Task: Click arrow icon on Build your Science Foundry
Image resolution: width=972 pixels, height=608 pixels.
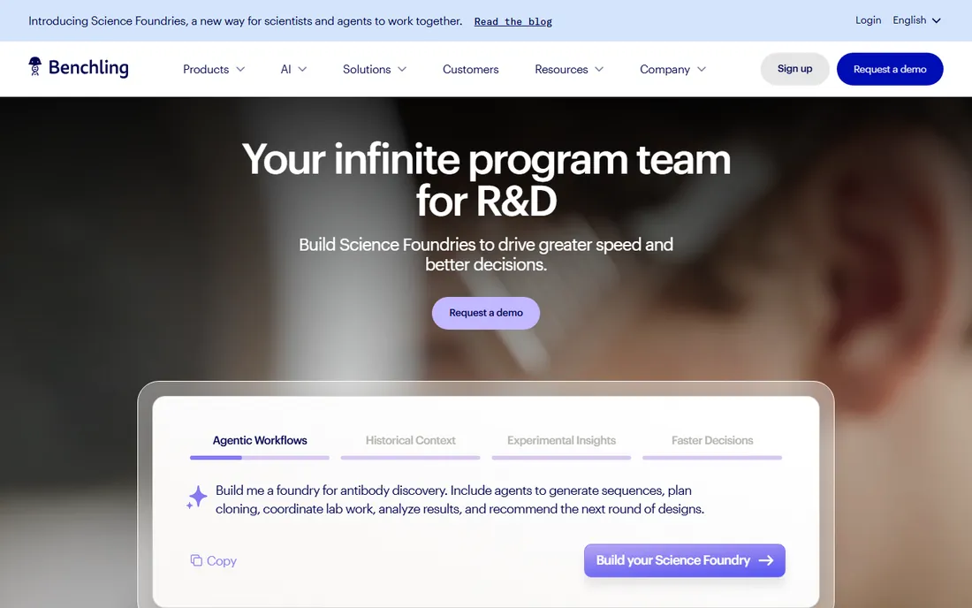Action: 766,560
